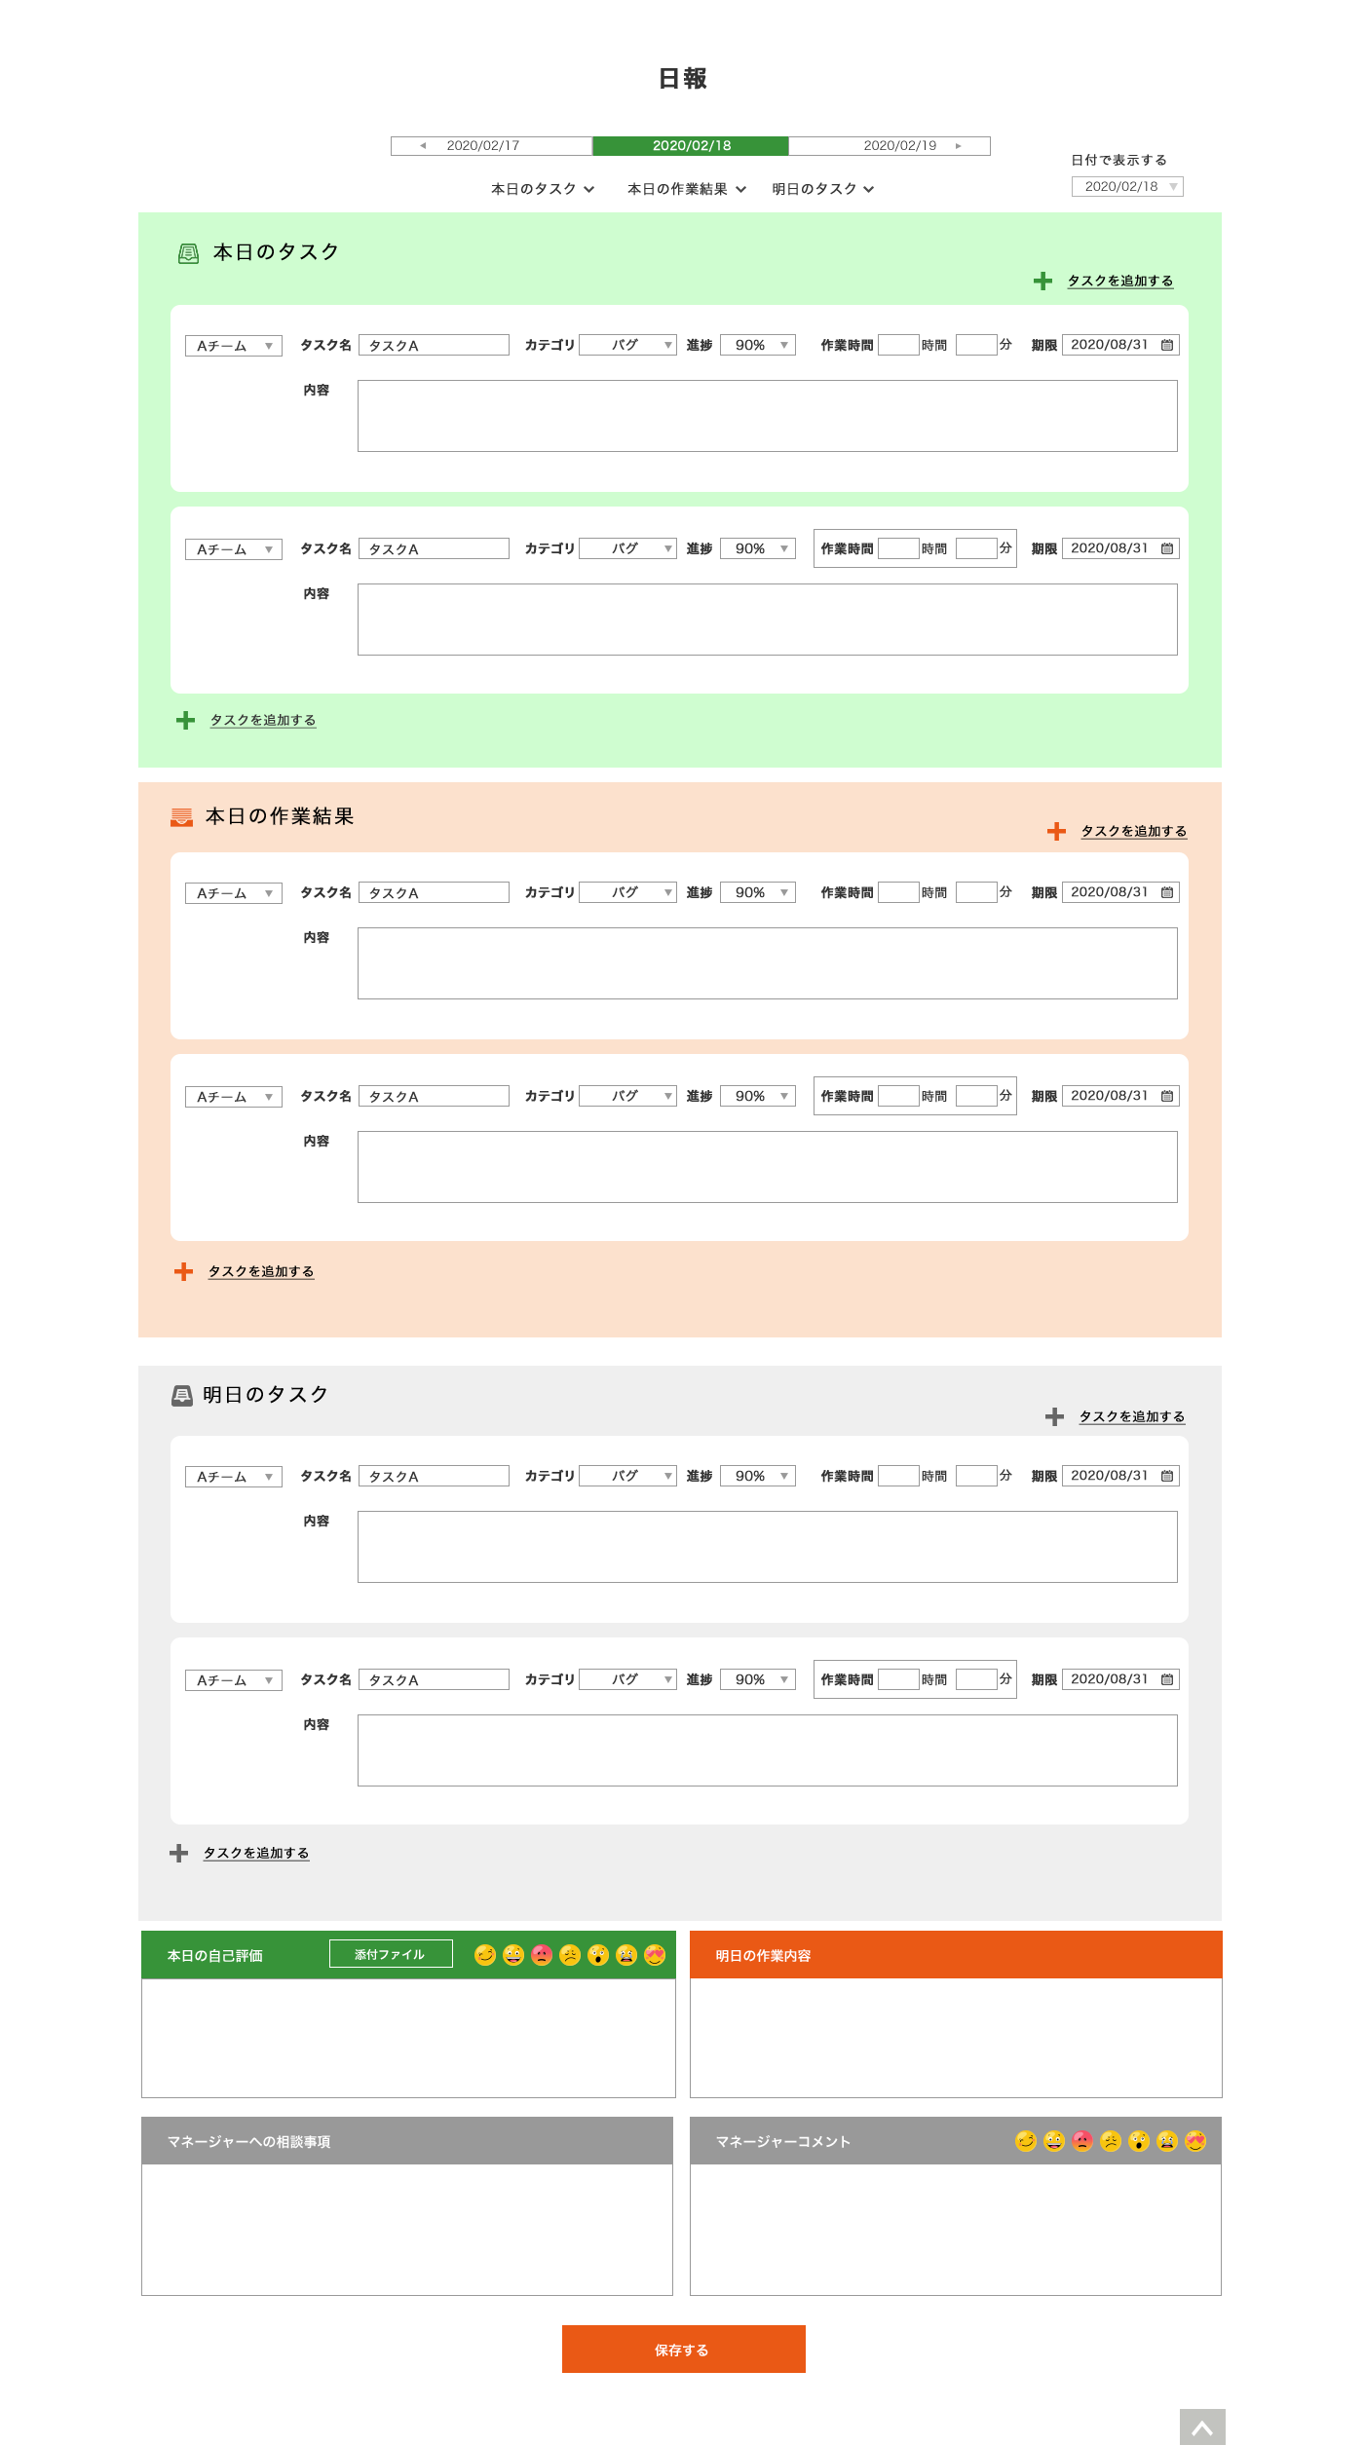Click the マネージャーコメント text area
Image resolution: width=1364 pixels, height=2445 pixels.
coord(956,2230)
